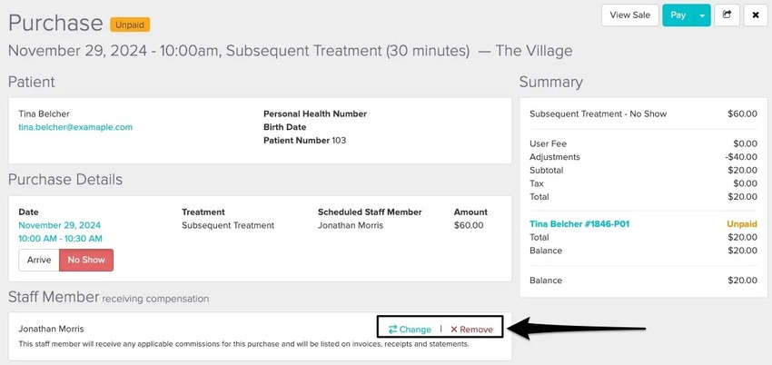Click the Purchase heading title
Viewport: 772px width, 365px height.
(55, 23)
